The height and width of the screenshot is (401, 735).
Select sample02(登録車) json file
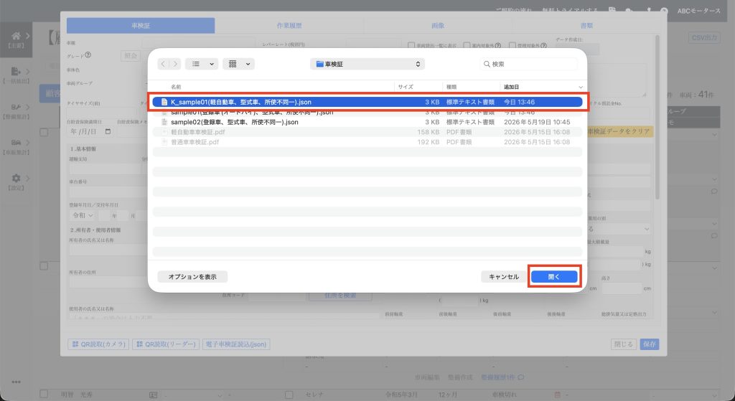[367, 122]
